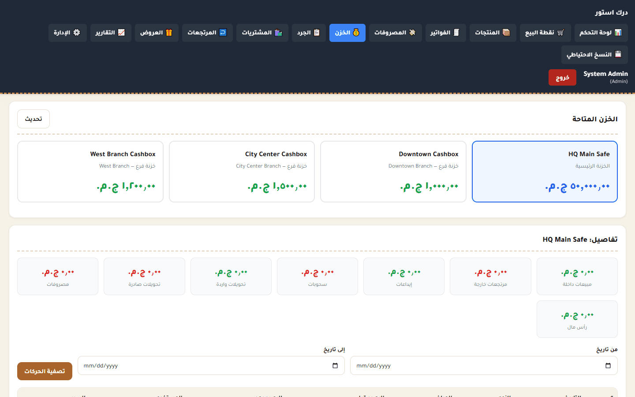The image size is (635, 397).
Task: Click the تحويلات صادرة summary tile
Action: click(144, 277)
